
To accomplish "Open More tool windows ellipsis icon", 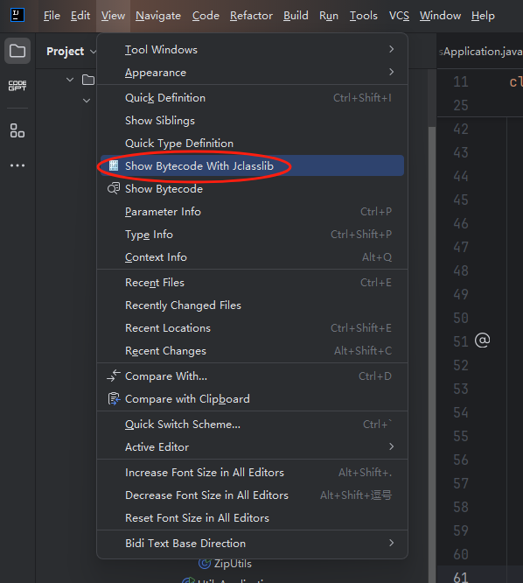I will [x=17, y=165].
